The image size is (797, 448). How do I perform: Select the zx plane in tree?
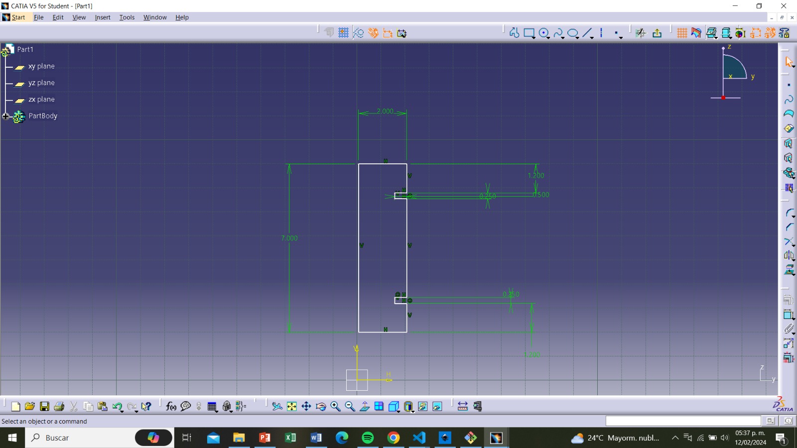pos(41,100)
